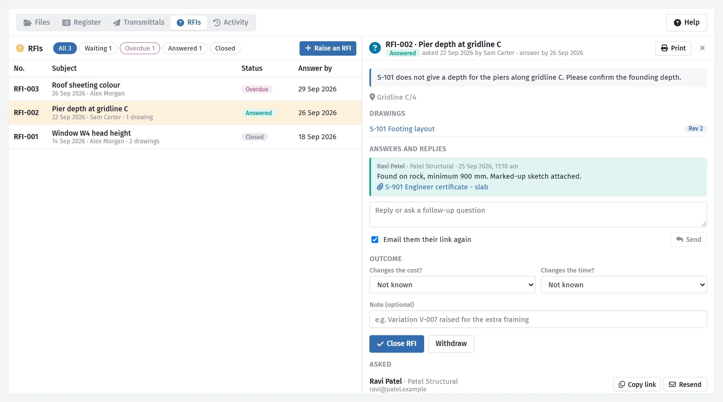Open the RFI-003 Roof sheeting colour row

coord(185,89)
